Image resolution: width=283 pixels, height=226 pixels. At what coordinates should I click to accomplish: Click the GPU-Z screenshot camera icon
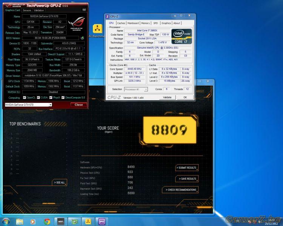(x=84, y=10)
